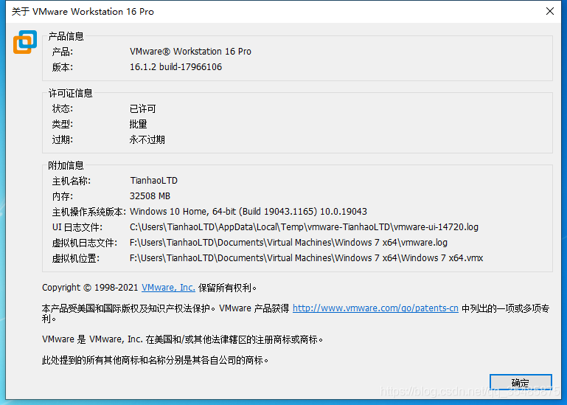Open the vmware.com patents-cn link
Image resolution: width=567 pixels, height=405 pixels.
(375, 308)
